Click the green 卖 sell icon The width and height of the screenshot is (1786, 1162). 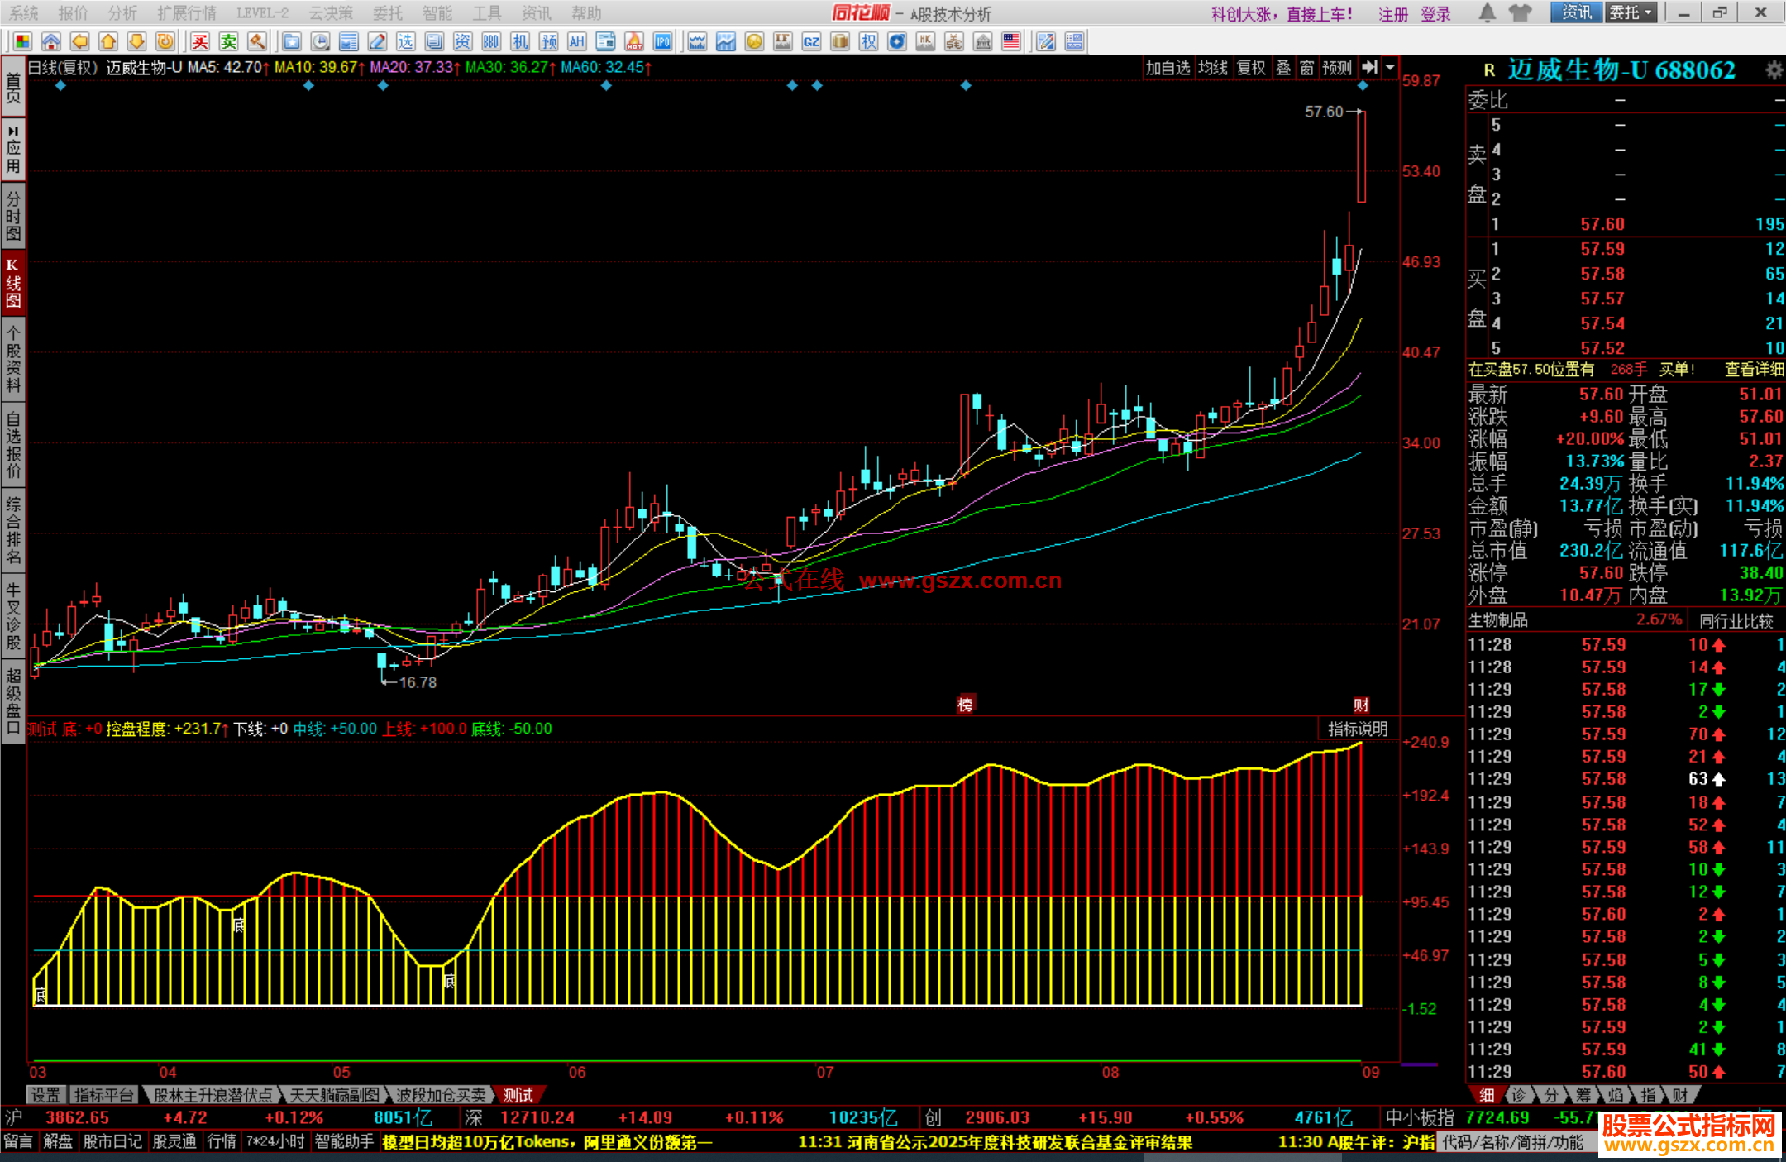click(x=229, y=41)
